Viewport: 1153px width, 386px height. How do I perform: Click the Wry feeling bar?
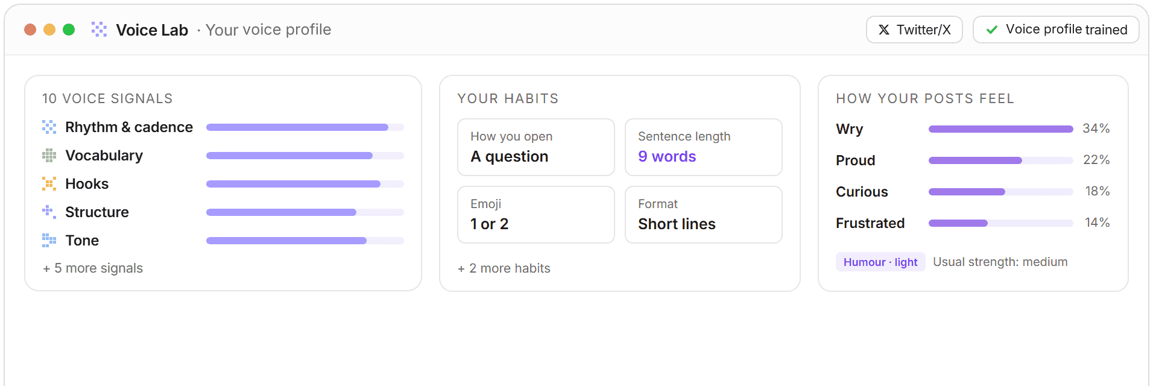[x=1001, y=129]
